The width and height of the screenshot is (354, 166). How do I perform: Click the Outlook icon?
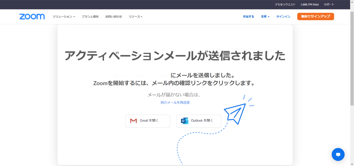click(x=185, y=121)
